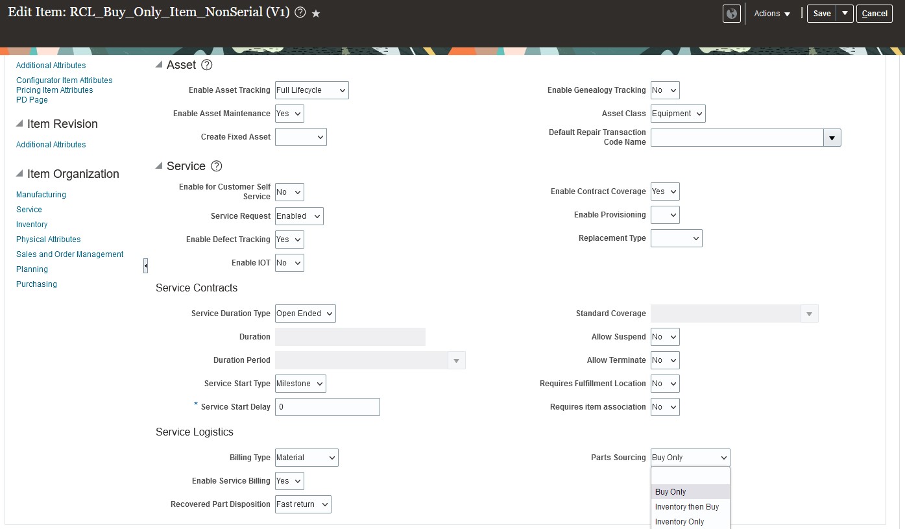Open Configurator Item Attributes link
Image resolution: width=905 pixels, height=529 pixels.
[x=64, y=80]
